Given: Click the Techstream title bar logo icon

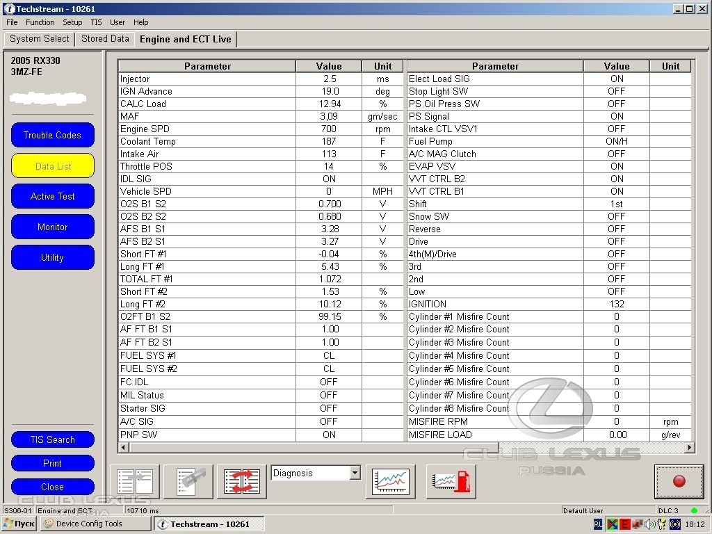Looking at the screenshot, I should click(x=9, y=8).
